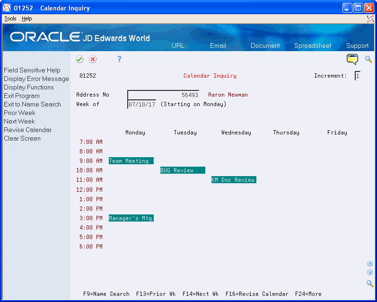Click the Tuesday column header
The image size is (377, 302).
(x=185, y=133)
